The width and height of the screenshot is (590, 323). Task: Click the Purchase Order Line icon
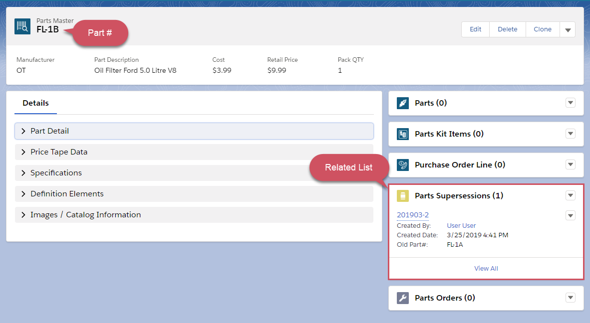pyautogui.click(x=403, y=164)
